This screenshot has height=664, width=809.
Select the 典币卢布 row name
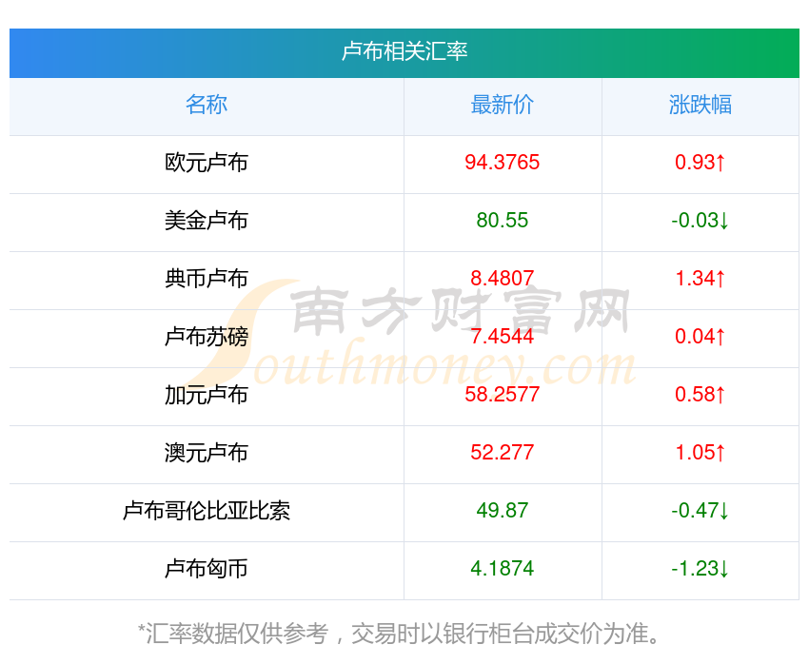coord(207,279)
